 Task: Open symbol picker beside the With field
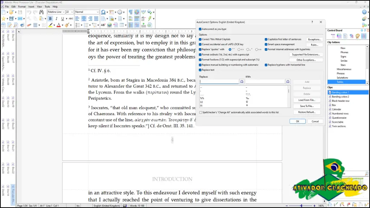288,82
